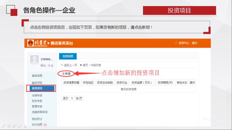The width and height of the screenshot is (232, 130).
Task: Click the page size field showing 5
Action: pyautogui.click(x=72, y=98)
